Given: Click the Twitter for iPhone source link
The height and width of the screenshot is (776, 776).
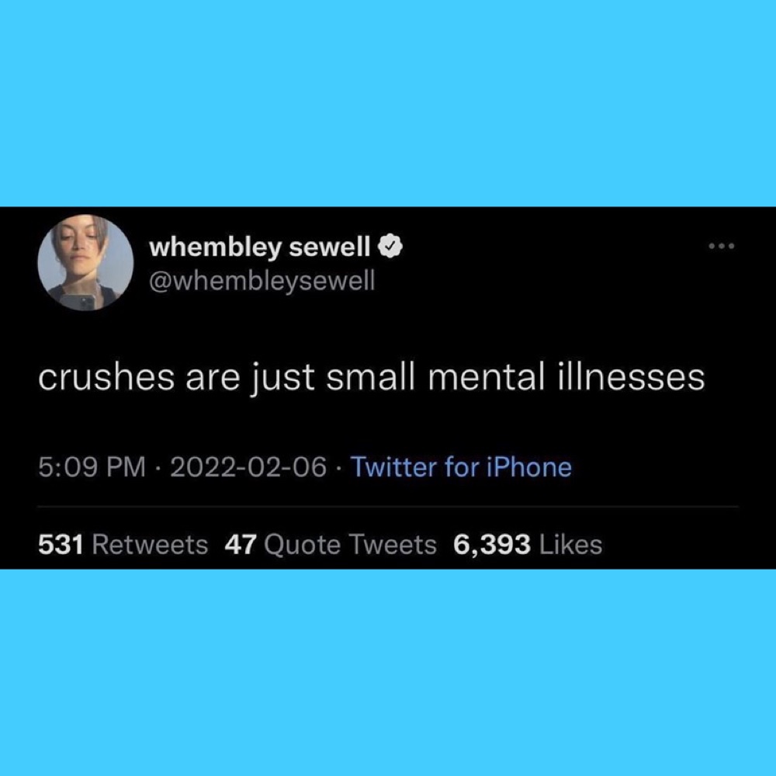Looking at the screenshot, I should [x=461, y=466].
